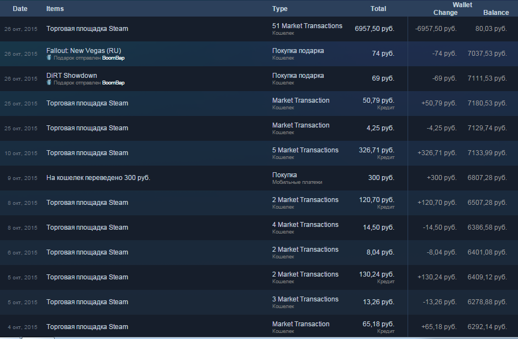Click the Мобильные платежи payment method text
Image resolution: width=518 pixels, height=339 pixels.
pos(297,182)
